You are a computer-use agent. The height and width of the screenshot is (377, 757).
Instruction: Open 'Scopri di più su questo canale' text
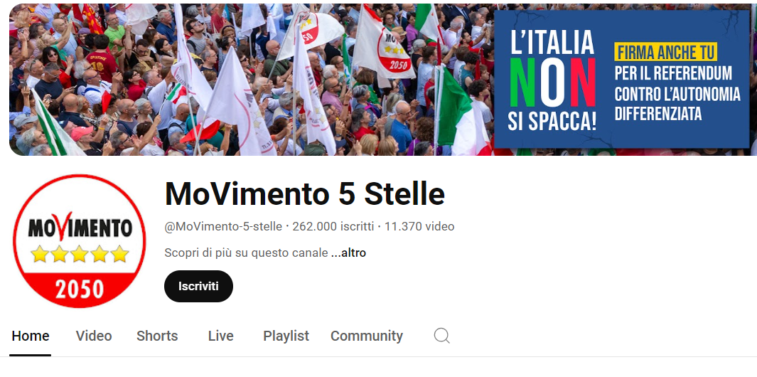pos(246,253)
